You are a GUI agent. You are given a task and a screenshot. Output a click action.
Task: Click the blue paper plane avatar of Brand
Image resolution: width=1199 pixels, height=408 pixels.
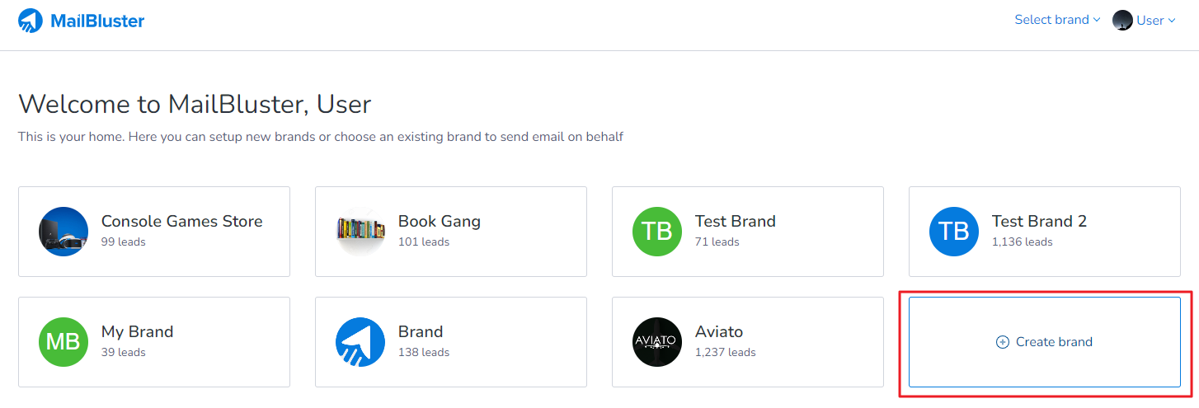point(360,342)
